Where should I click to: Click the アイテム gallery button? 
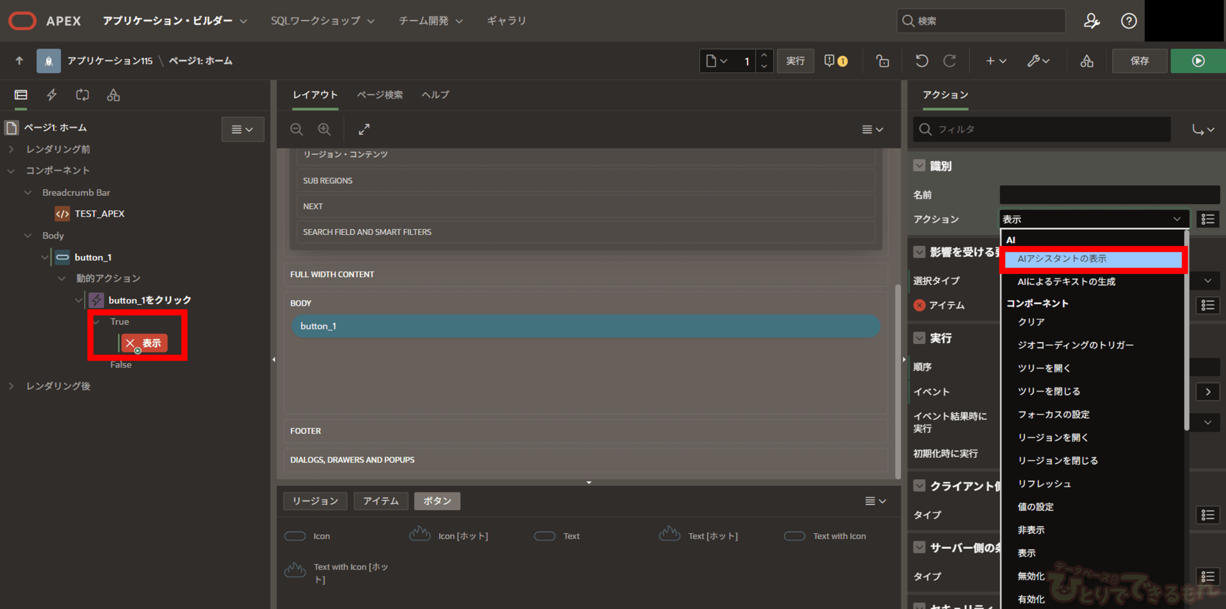381,501
